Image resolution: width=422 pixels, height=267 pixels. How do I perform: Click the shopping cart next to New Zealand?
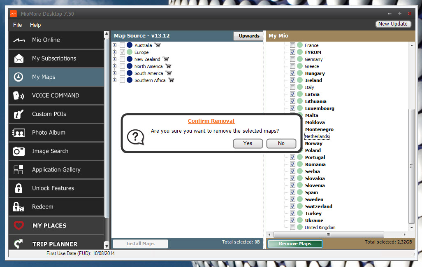[x=166, y=59]
